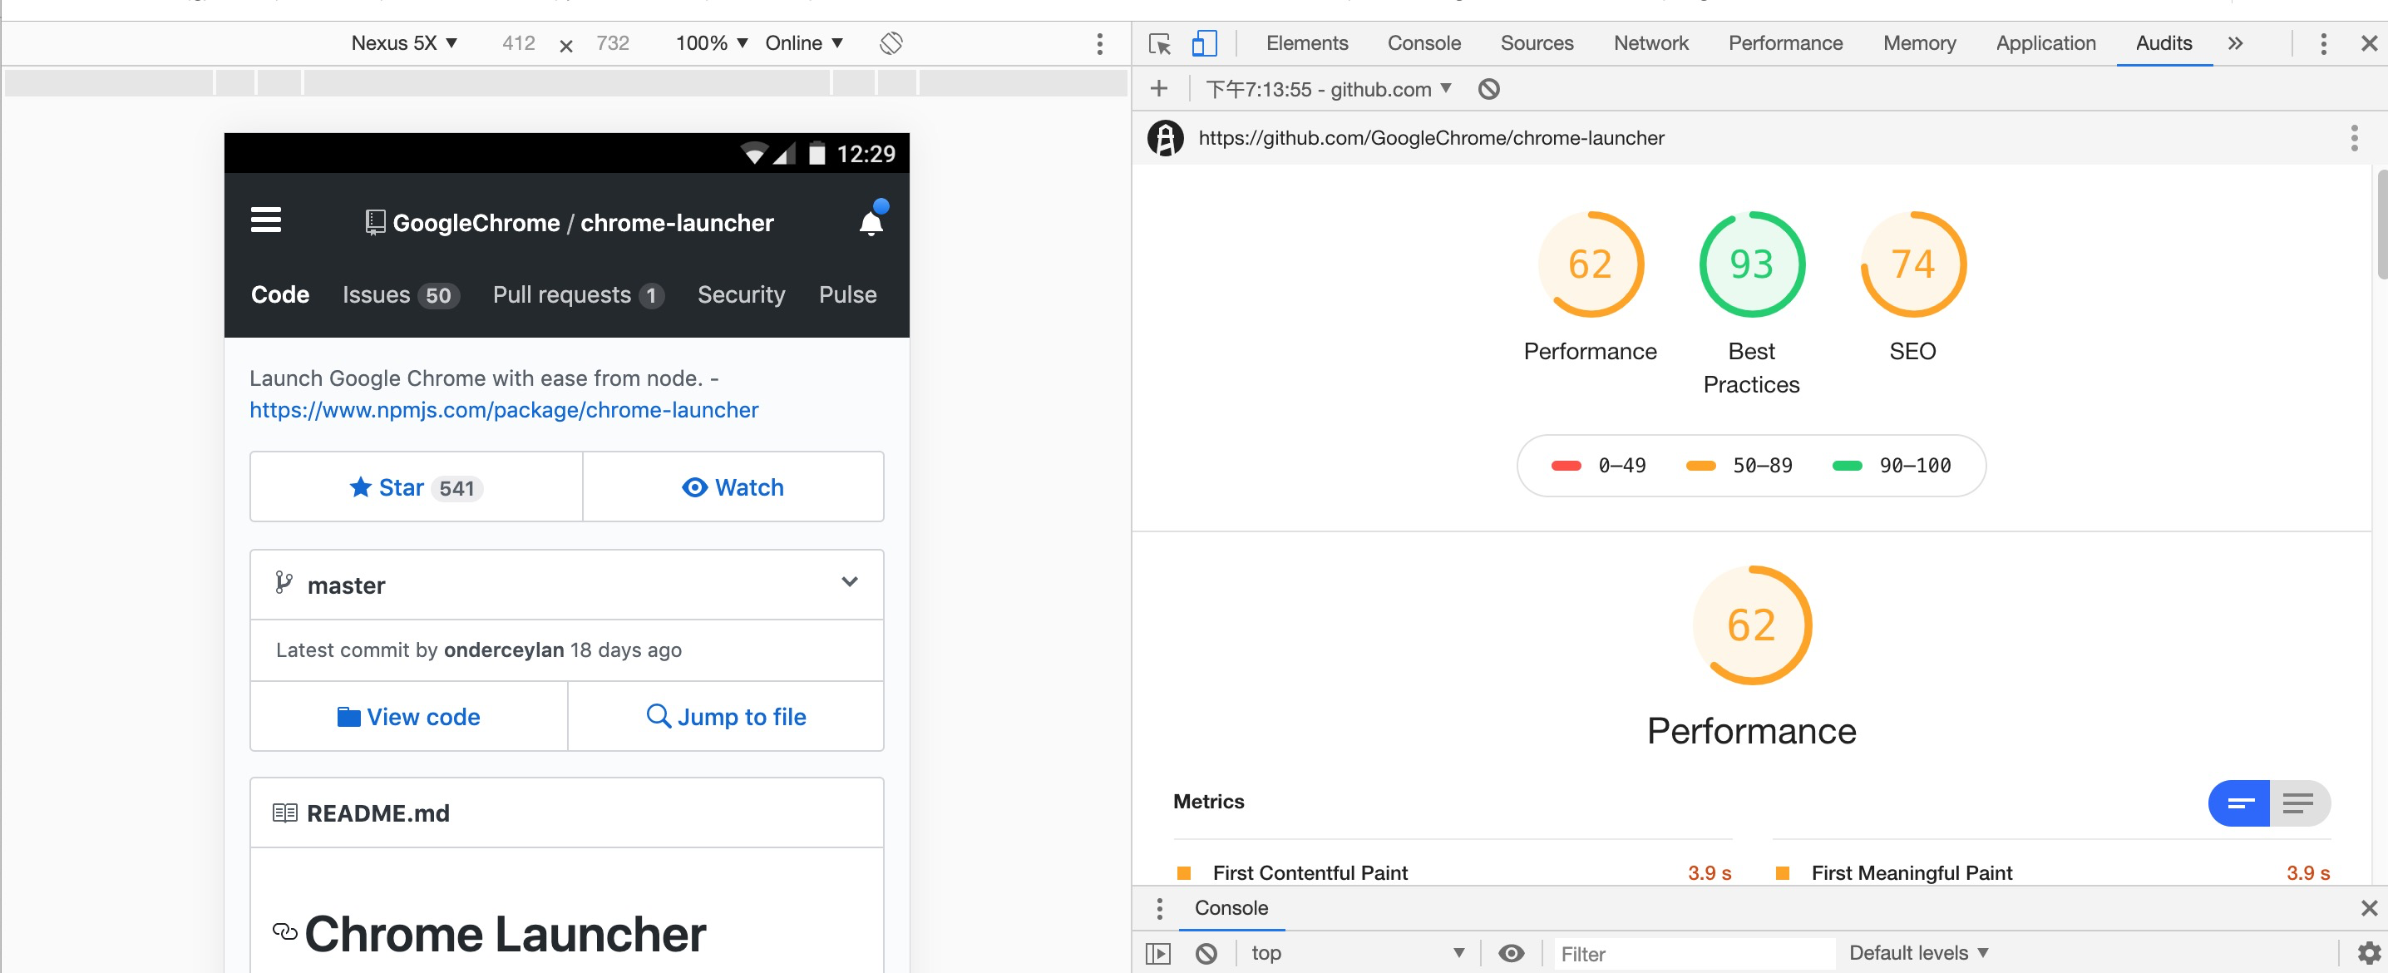Viewport: 2388px width, 973px height.
Task: Switch to Performance DevTools tab
Action: [x=1784, y=43]
